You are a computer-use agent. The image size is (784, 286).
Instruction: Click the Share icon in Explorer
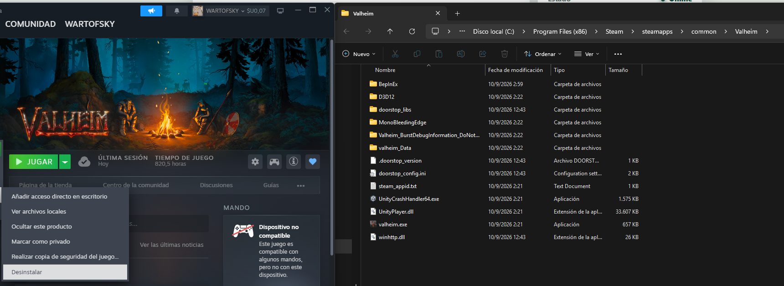coord(483,54)
